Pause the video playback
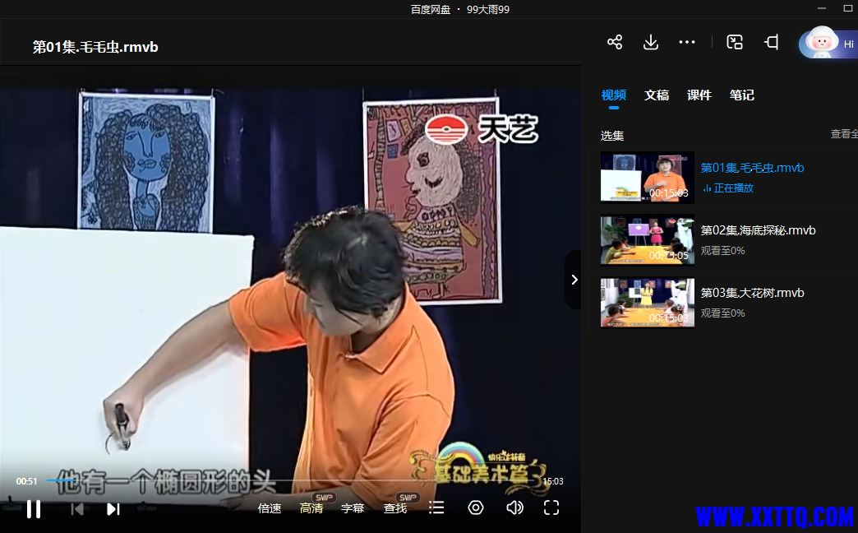Screen dimensions: 858x533 tap(34, 509)
